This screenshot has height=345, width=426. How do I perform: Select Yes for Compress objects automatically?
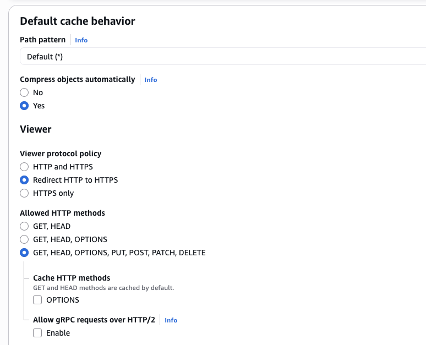click(x=24, y=106)
